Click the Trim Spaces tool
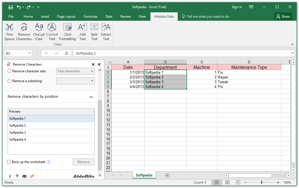This screenshot has height=188, width=299. (x=9, y=32)
